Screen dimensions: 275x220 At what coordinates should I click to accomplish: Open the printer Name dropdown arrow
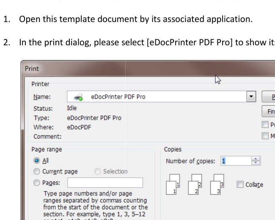click(x=251, y=96)
